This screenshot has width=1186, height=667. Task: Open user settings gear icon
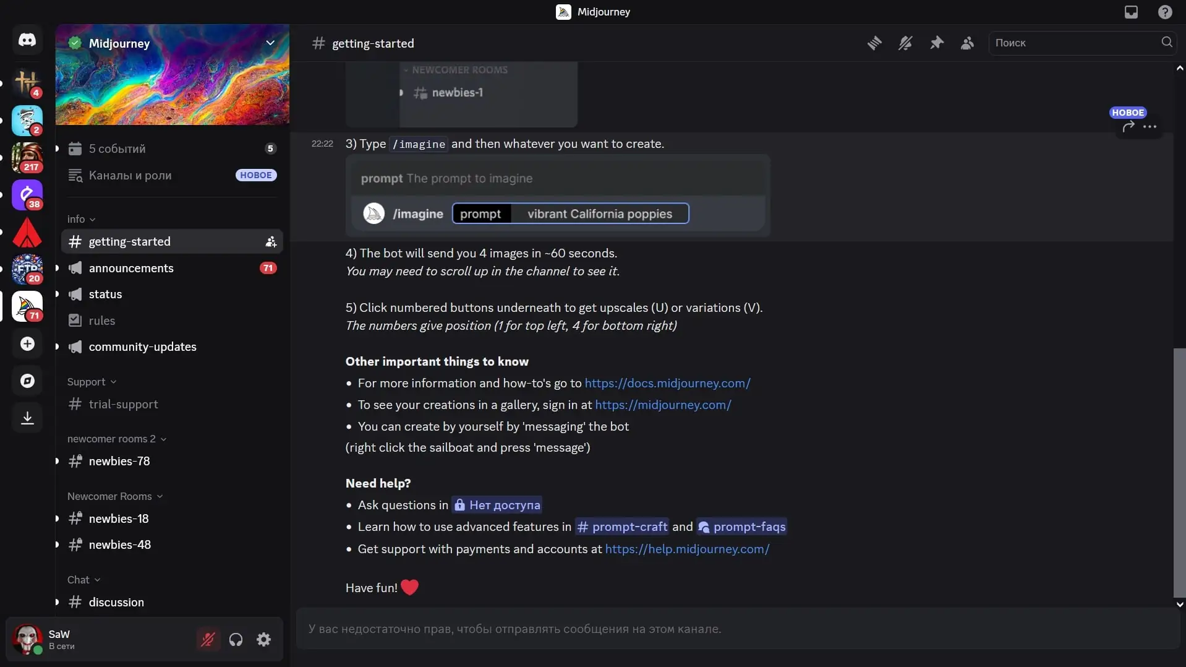tap(264, 639)
